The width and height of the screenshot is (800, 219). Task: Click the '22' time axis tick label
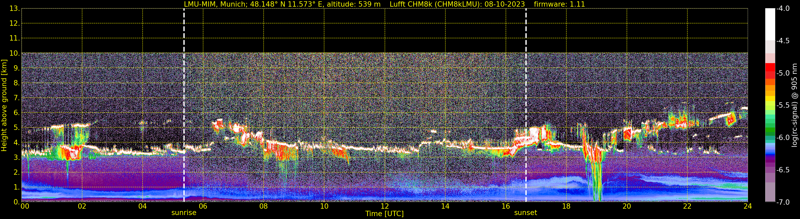(x=687, y=206)
